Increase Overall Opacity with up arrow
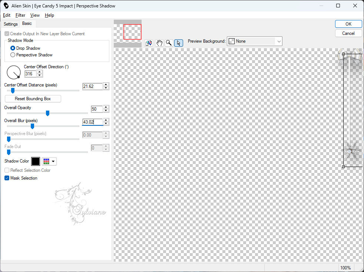This screenshot has height=272, width=364. (106, 107)
